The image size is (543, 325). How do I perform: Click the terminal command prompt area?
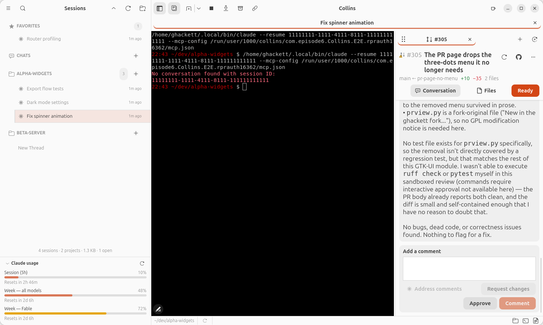pyautogui.click(x=244, y=87)
